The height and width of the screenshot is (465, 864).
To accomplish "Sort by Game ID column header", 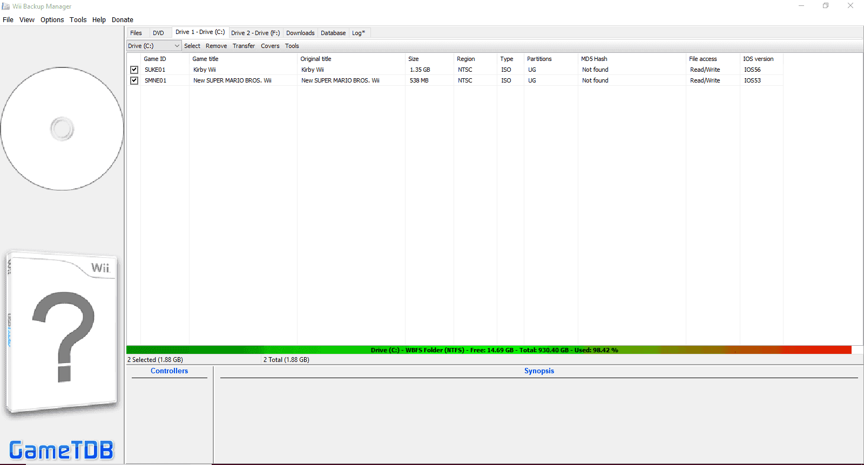I will (x=165, y=59).
